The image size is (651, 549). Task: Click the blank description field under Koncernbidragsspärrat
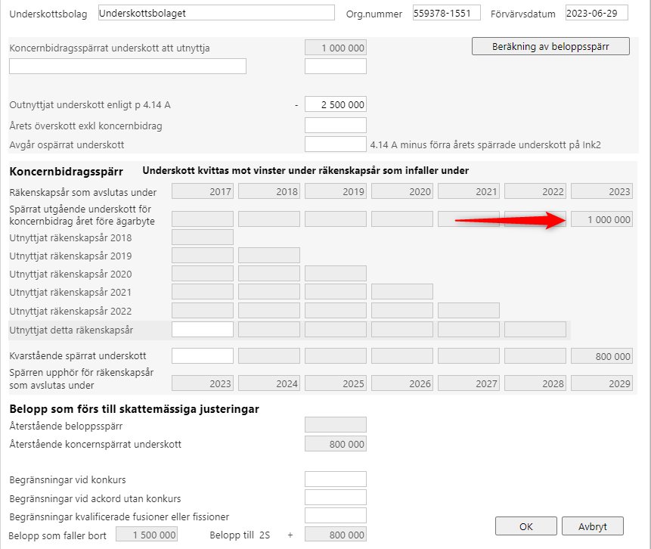point(128,67)
